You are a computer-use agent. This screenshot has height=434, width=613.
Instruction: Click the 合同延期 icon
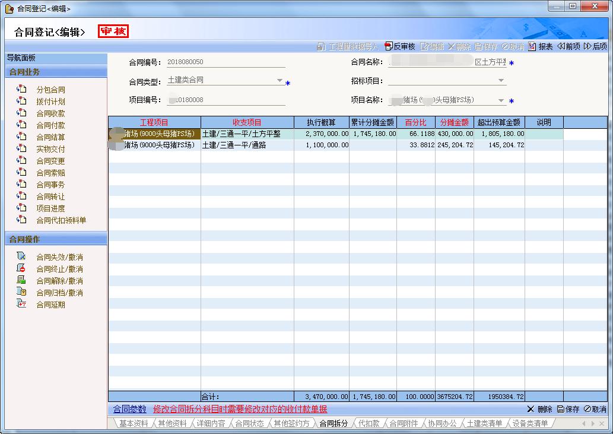(22, 304)
